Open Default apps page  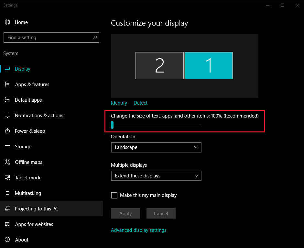pyautogui.click(x=51, y=100)
